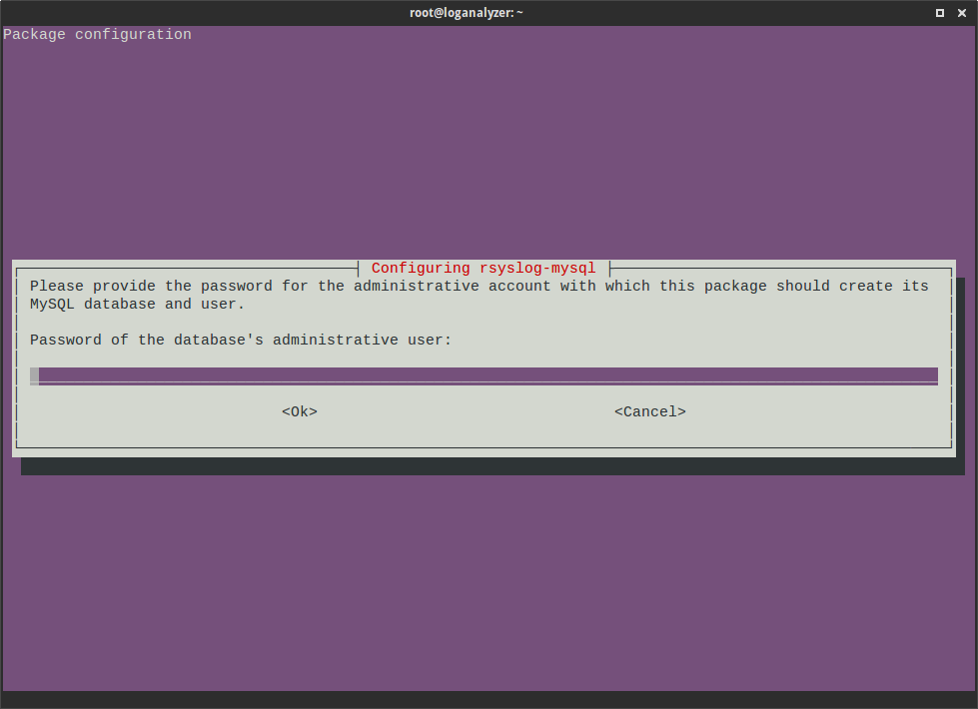The height and width of the screenshot is (709, 978).
Task: Close the root@loganalyzer terminal window
Action: click(x=962, y=12)
